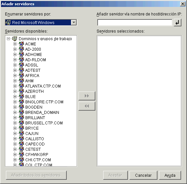The width and height of the screenshot is (187, 184).
Task: Click the AZEROTH domain icon
Action: point(21,91)
